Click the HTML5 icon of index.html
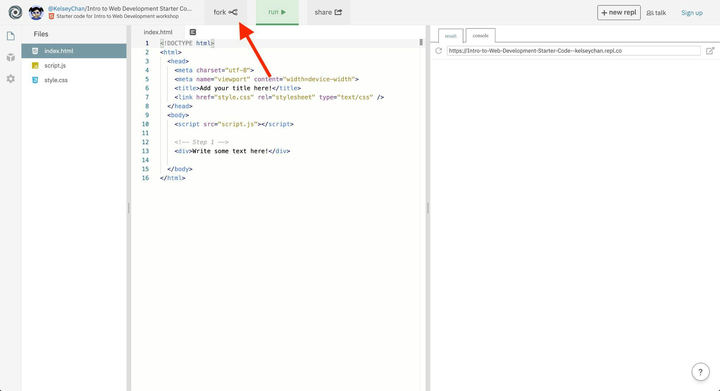This screenshot has height=391, width=720. [35, 51]
